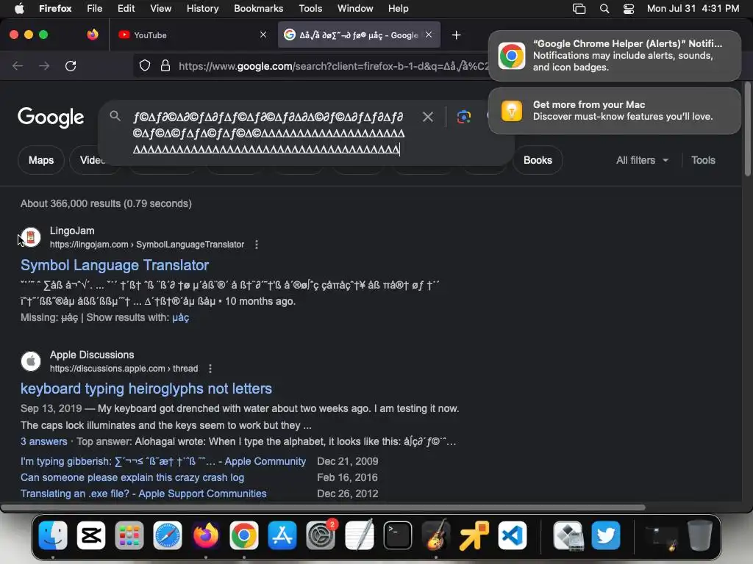Open TextEdit from the Dock
Image resolution: width=753 pixels, height=564 pixels.
point(359,535)
